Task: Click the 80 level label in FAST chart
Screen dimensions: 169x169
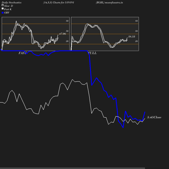Action: coord(67,21)
